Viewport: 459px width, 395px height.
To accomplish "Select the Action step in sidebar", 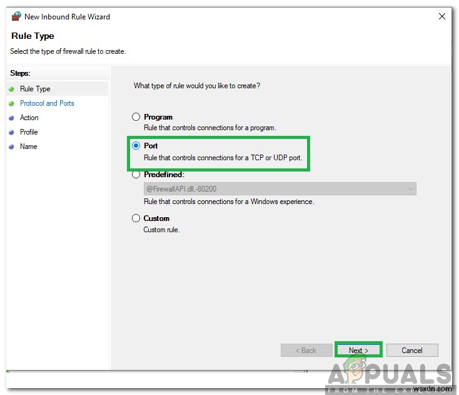I will tap(29, 118).
